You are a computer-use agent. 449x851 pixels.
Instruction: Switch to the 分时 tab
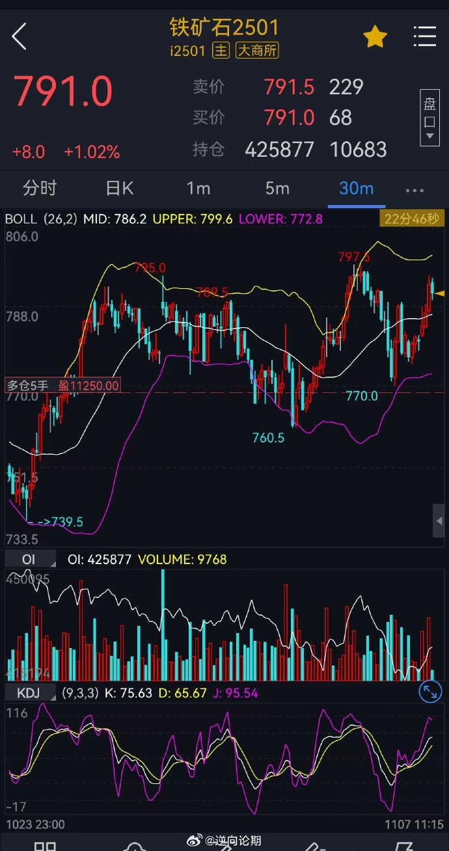coord(40,189)
